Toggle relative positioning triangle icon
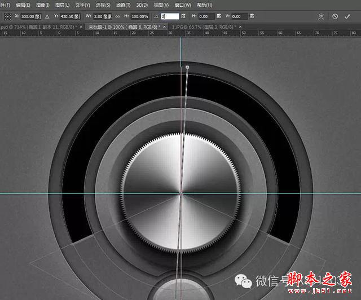Image resolution: width=361 pixels, height=300 pixels. (x=47, y=16)
